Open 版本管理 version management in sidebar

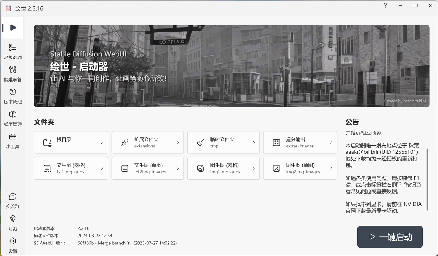pyautogui.click(x=13, y=96)
